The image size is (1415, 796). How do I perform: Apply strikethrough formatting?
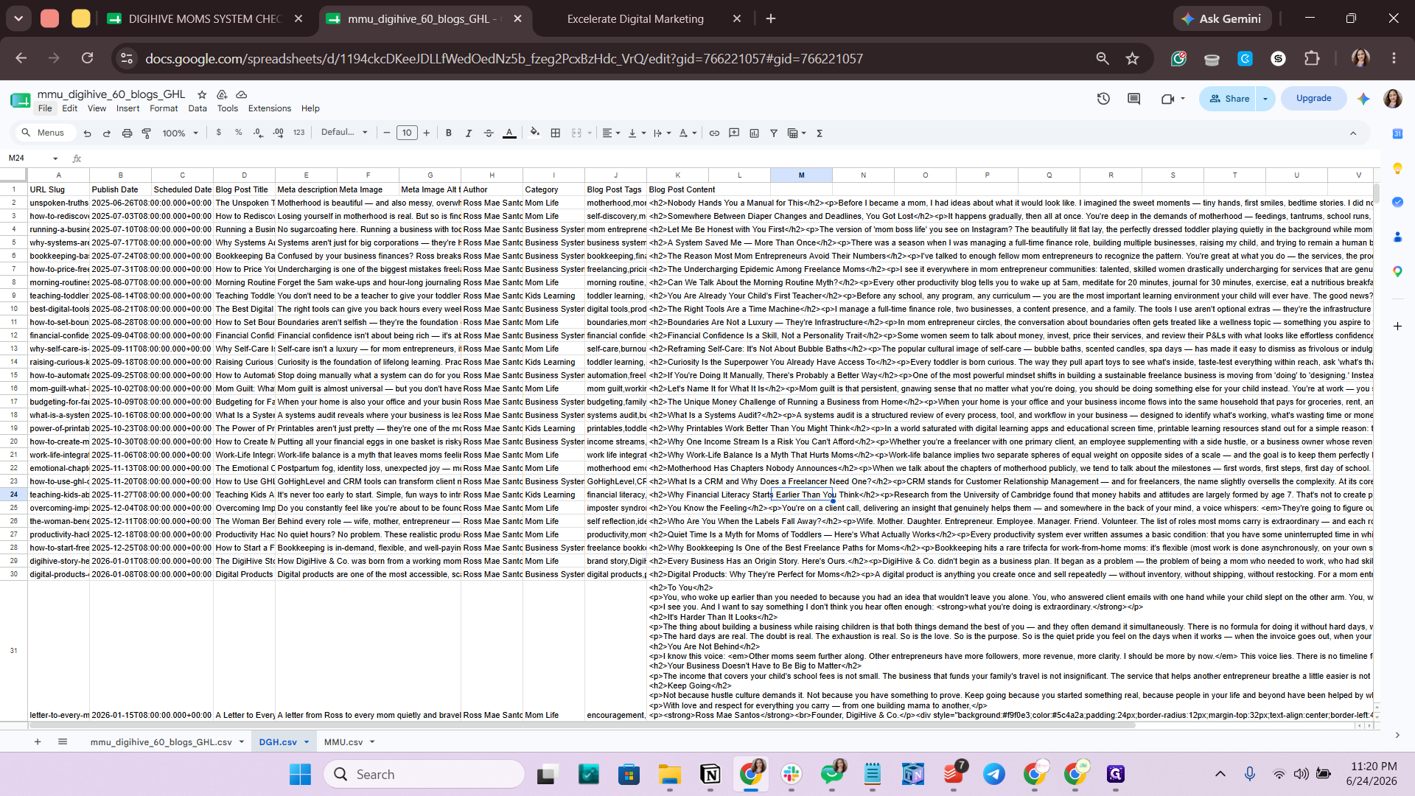tap(489, 133)
